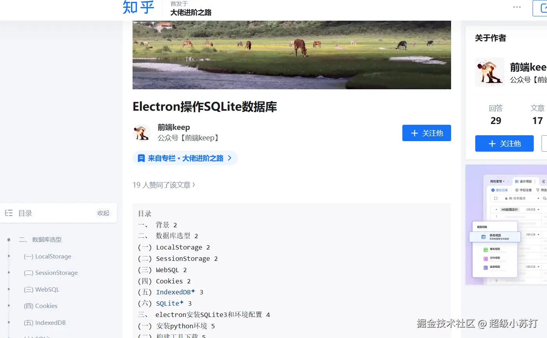
Task: Open the 来自专栏 · 大佬进阶之路 column chevron
Action: click(230, 158)
